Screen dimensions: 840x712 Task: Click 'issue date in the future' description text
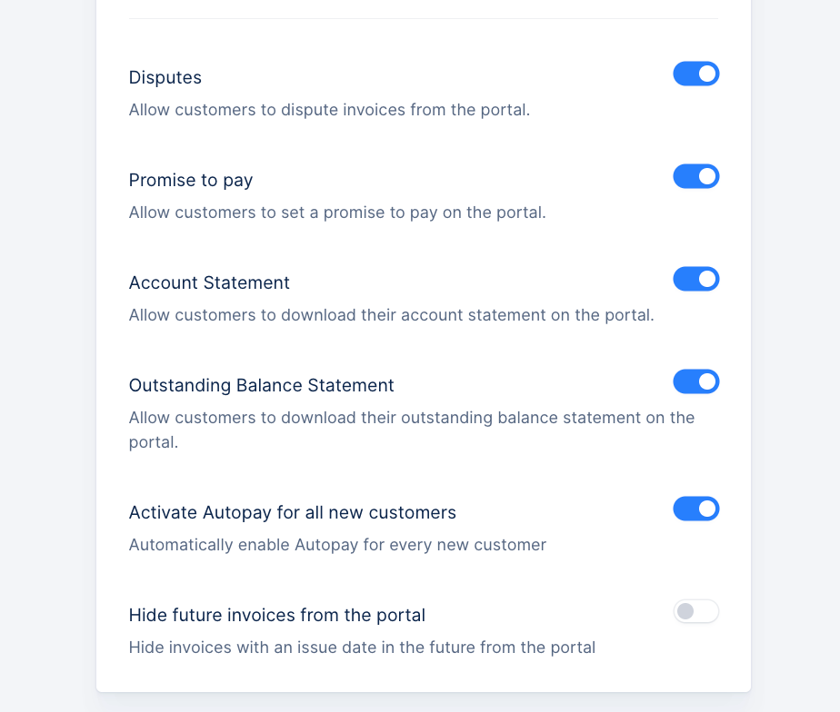pos(362,648)
